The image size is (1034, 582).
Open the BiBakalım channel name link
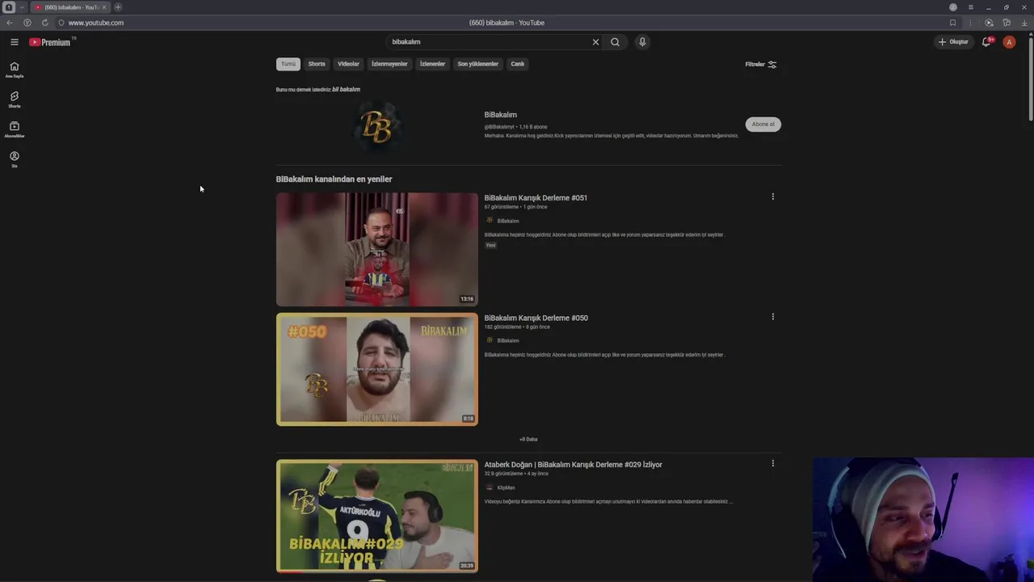tap(500, 115)
